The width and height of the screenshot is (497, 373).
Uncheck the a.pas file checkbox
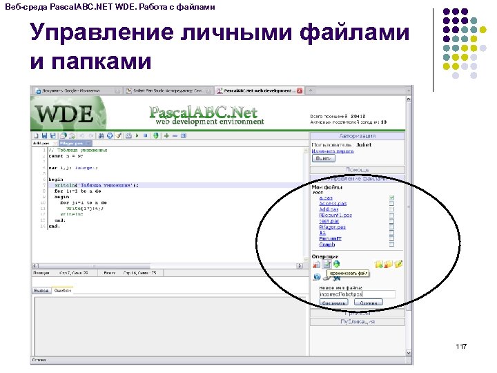point(392,198)
